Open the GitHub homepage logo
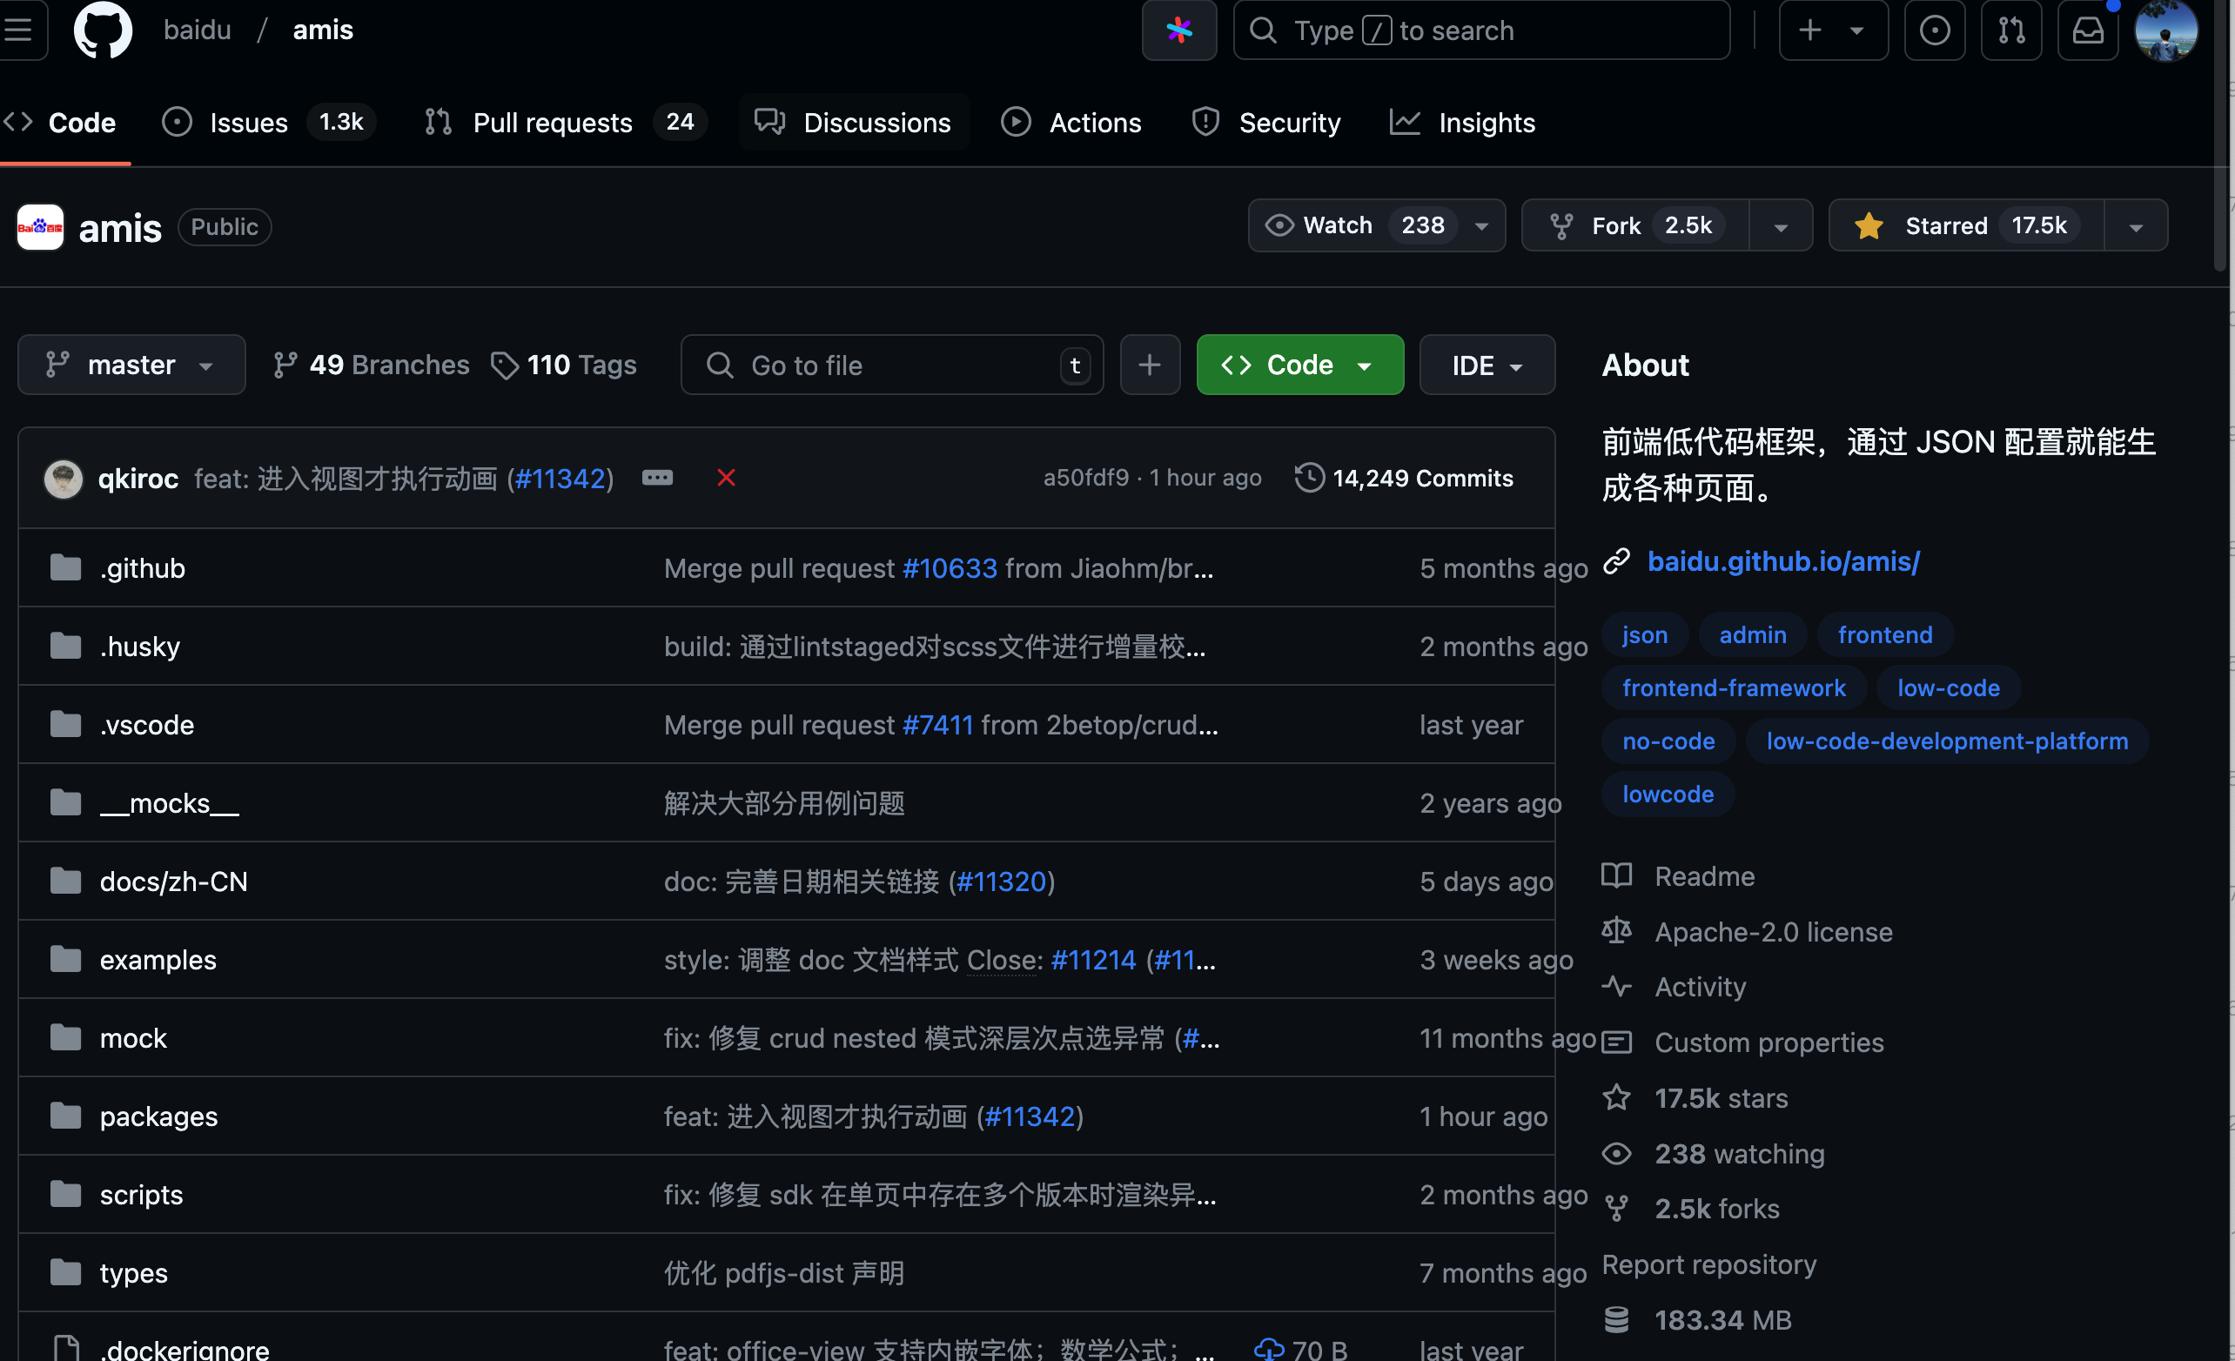This screenshot has height=1361, width=2235. pyautogui.click(x=103, y=30)
